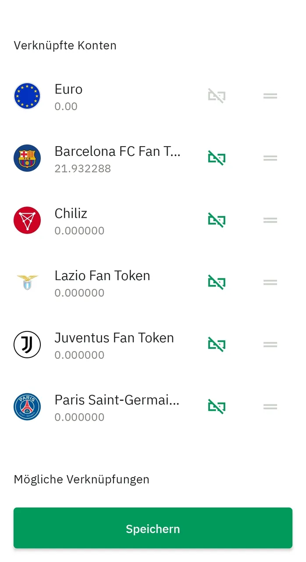
Task: Tap the Juventus logo icon
Action: tap(27, 345)
